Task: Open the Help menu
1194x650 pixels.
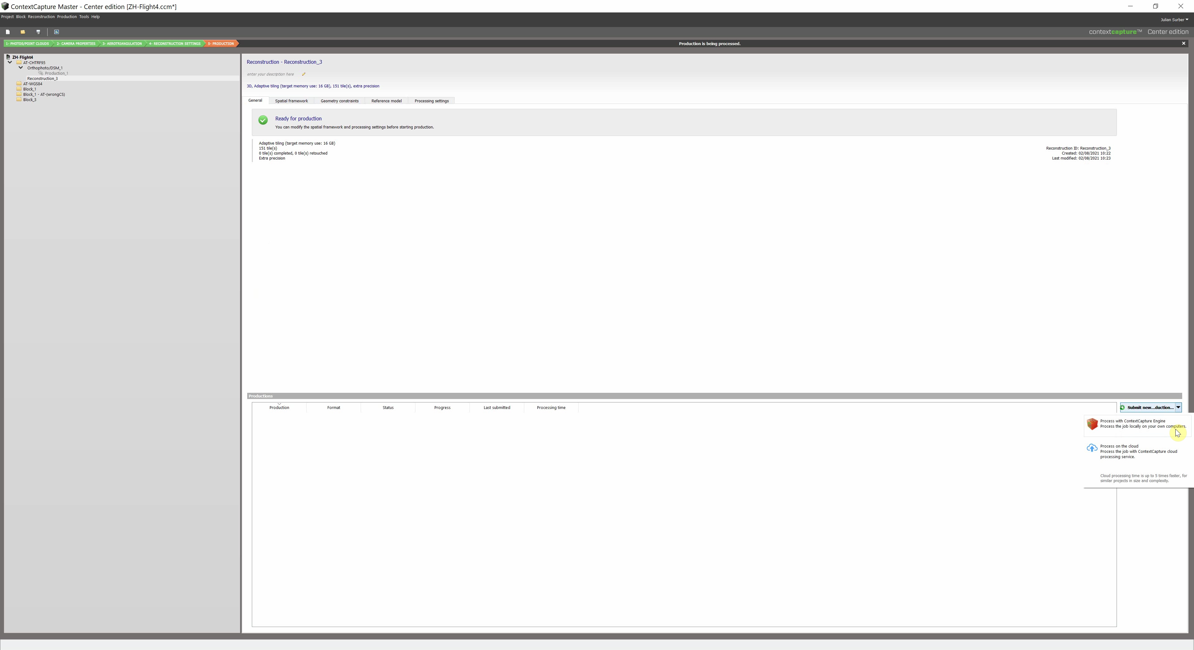Action: 95,17
